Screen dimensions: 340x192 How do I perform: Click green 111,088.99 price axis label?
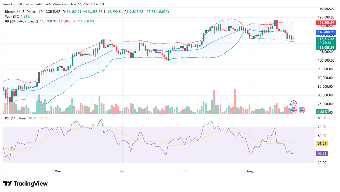326,48
